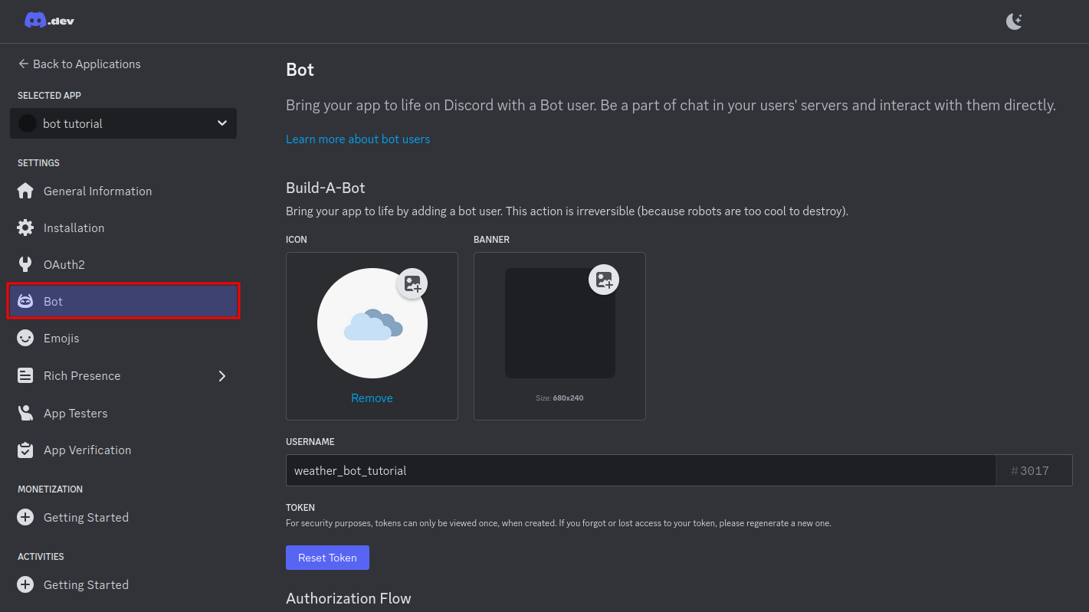Click the gear icon beside Installation
This screenshot has height=612, width=1089.
pyautogui.click(x=25, y=227)
